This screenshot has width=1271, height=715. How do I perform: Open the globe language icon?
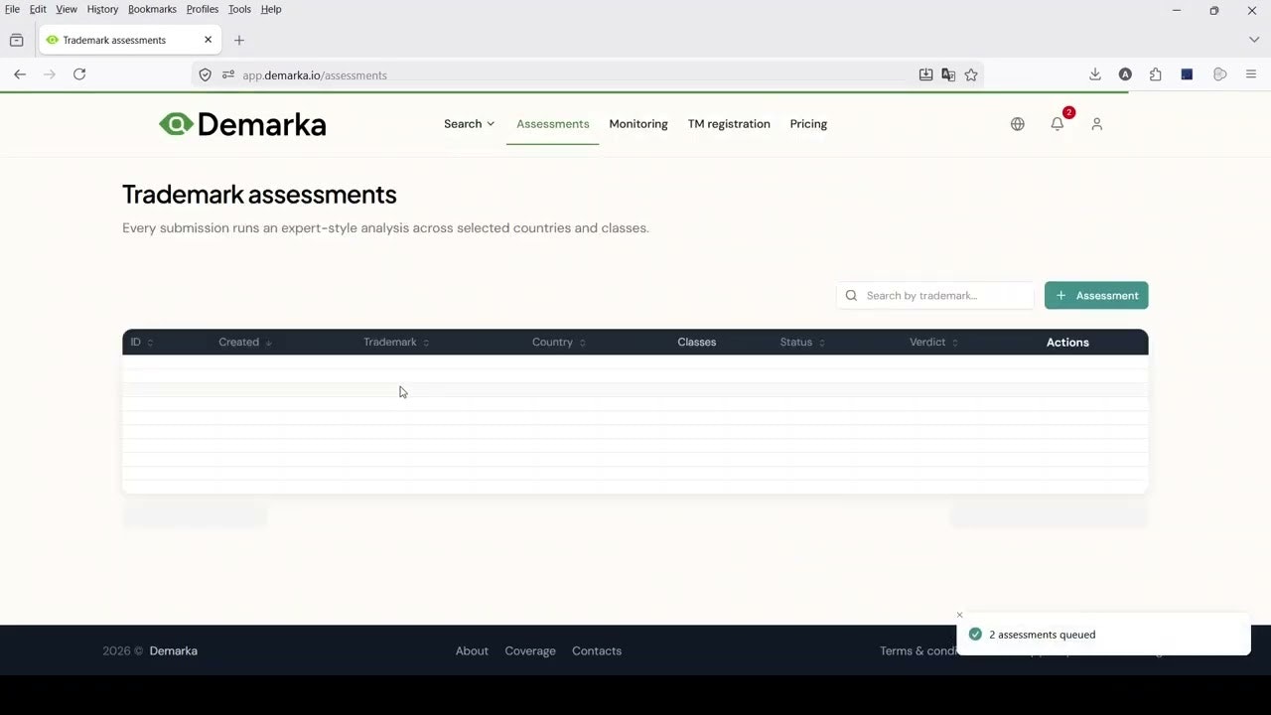[1017, 123]
